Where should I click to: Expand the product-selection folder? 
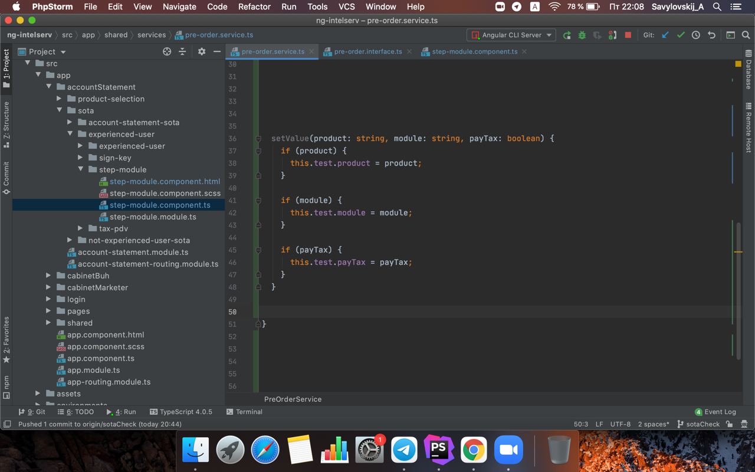point(59,99)
